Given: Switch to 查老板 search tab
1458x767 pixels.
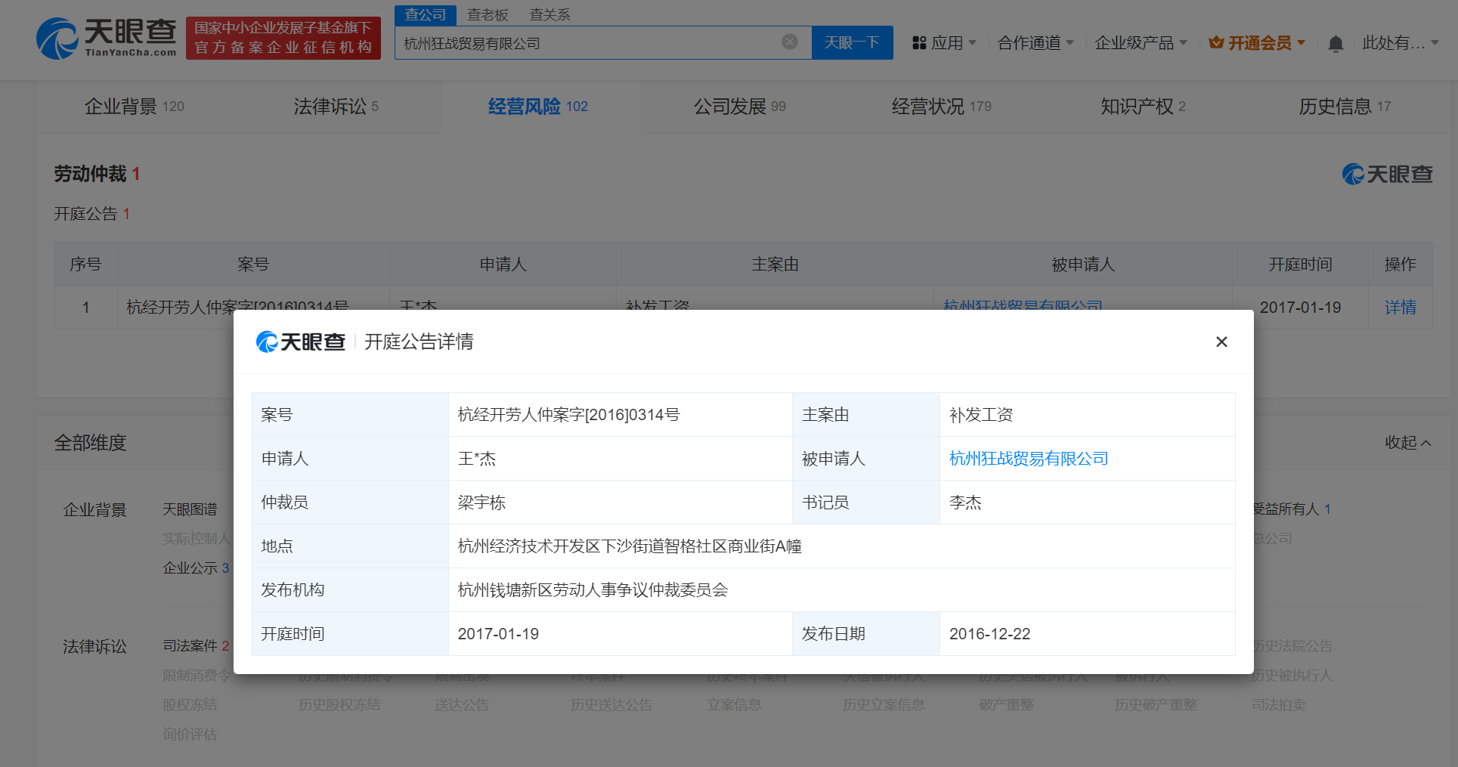Looking at the screenshot, I should pyautogui.click(x=488, y=15).
